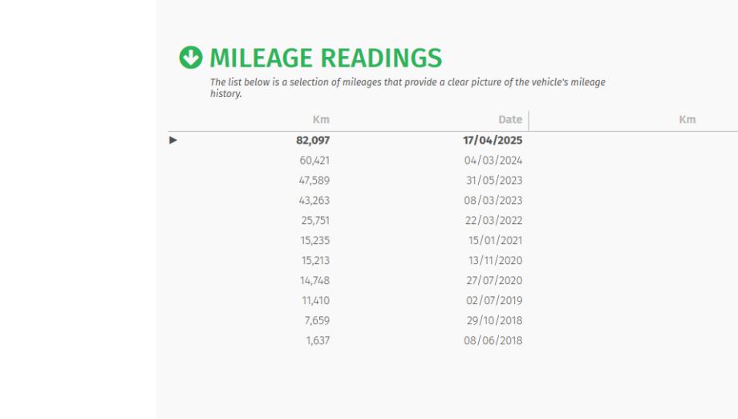Select the 17/04/2025 date entry
738x419 pixels.
pyautogui.click(x=493, y=140)
